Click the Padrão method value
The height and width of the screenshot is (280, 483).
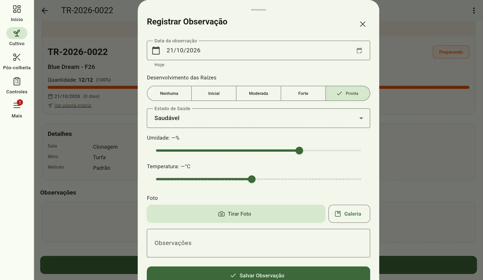point(101,168)
